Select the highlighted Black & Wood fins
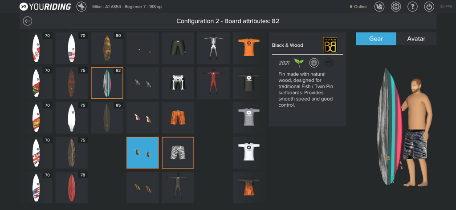Screen dimensions: 456x210 [x=142, y=153]
